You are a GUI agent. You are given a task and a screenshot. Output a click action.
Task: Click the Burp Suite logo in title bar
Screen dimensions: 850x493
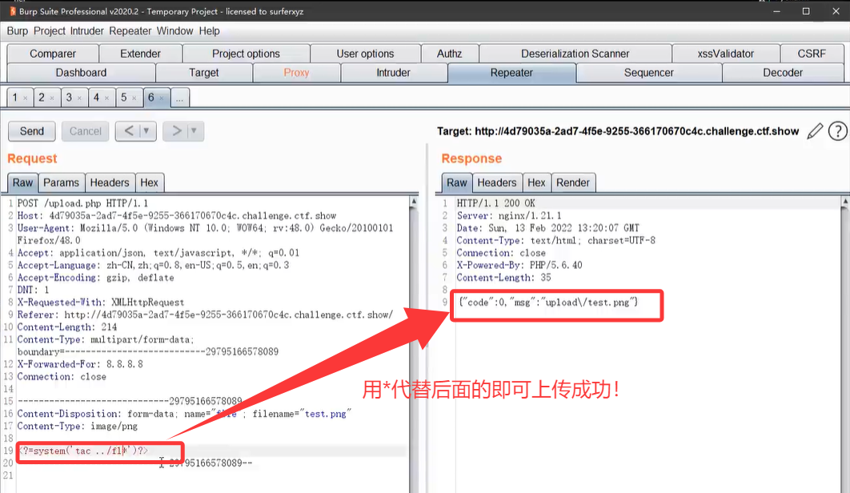(x=12, y=11)
